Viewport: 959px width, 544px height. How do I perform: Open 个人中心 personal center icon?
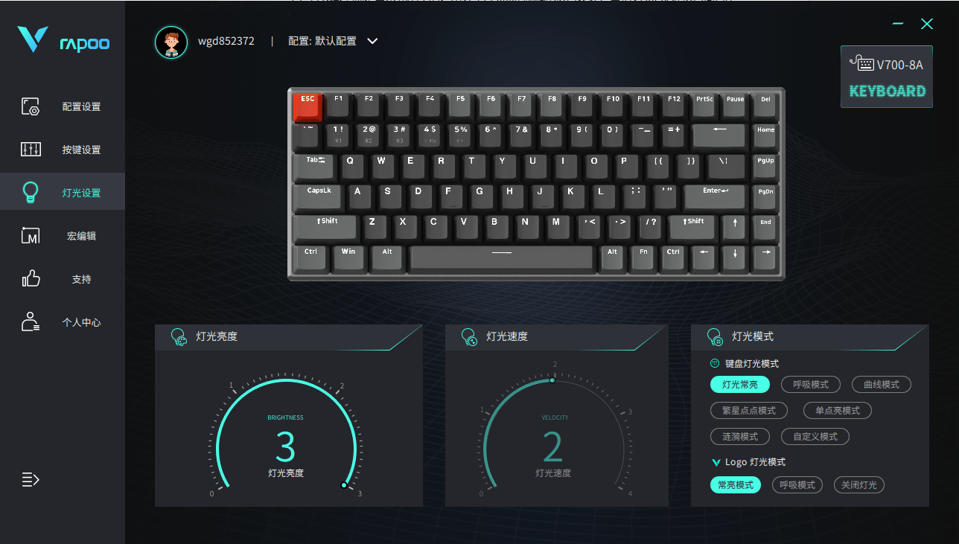31,322
